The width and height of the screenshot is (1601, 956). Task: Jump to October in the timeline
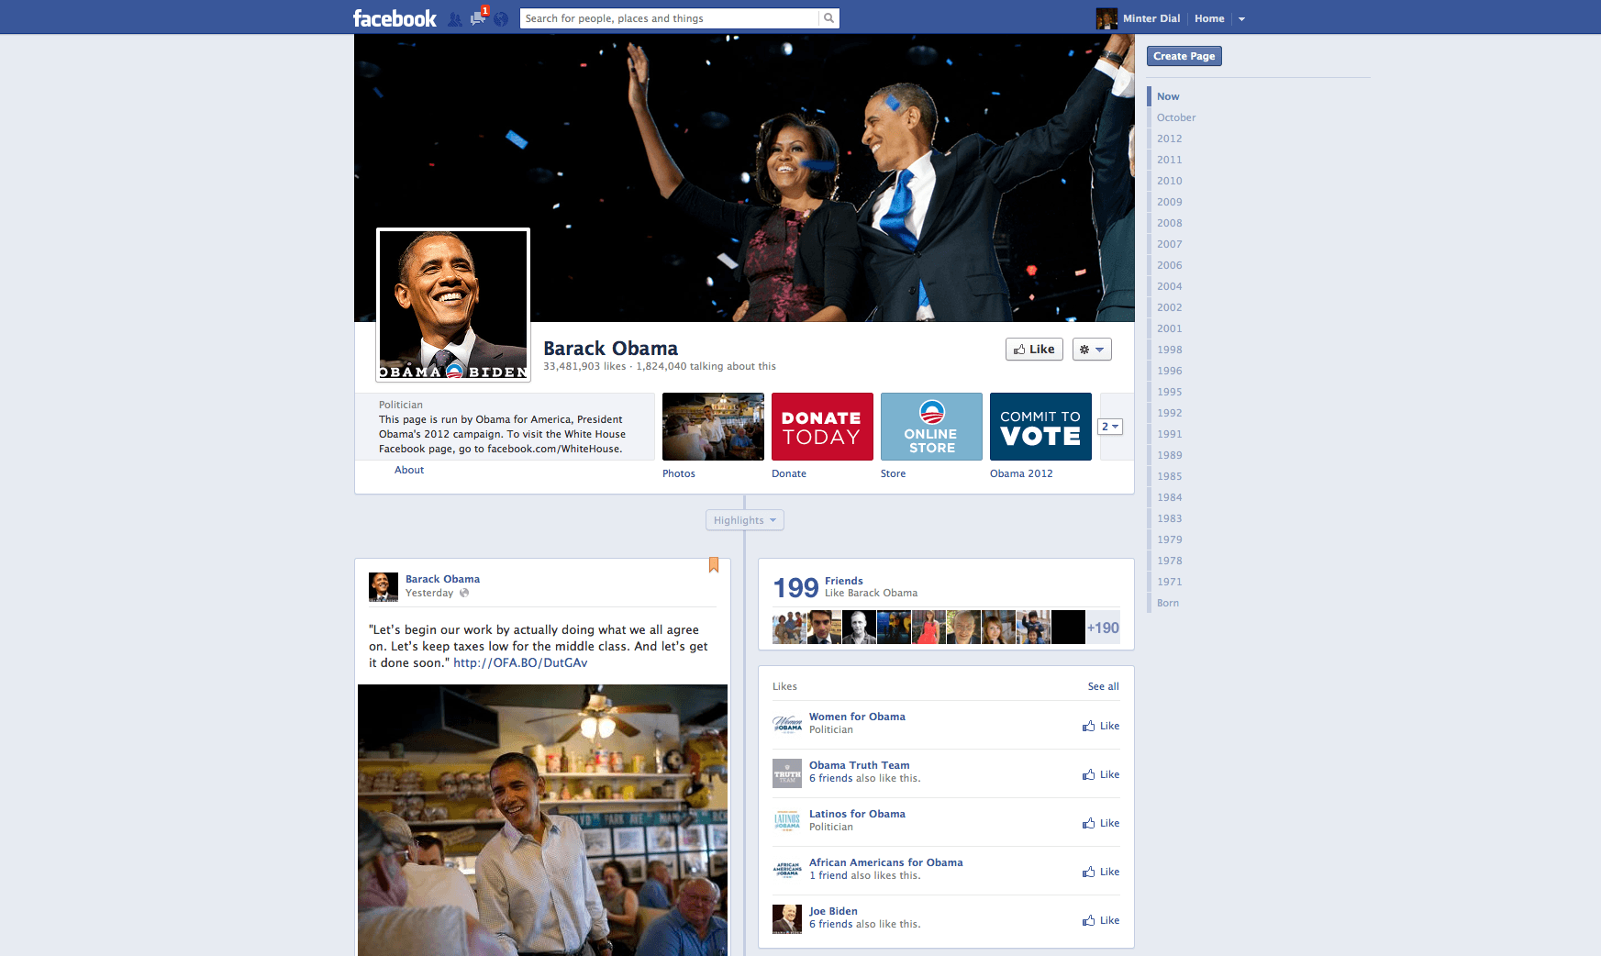[1176, 117]
